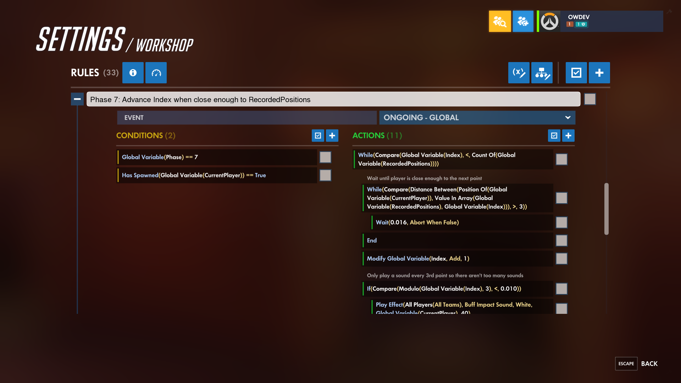The image size is (681, 383).
Task: Collapse the Phase 7 rule with minus
Action: click(77, 99)
